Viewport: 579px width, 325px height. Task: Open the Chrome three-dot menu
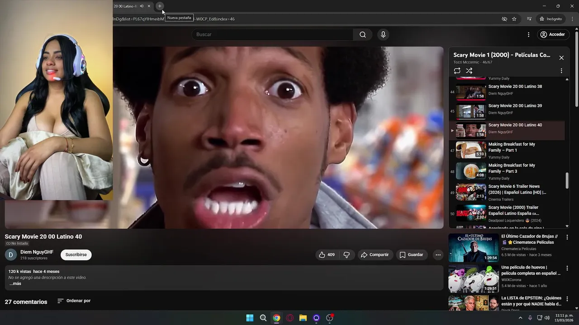[x=573, y=19]
